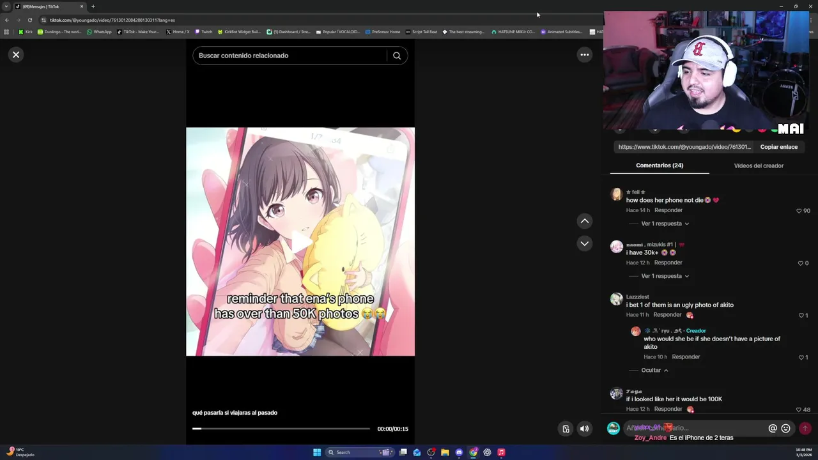Like the 'i have 30k+' comment

799,263
